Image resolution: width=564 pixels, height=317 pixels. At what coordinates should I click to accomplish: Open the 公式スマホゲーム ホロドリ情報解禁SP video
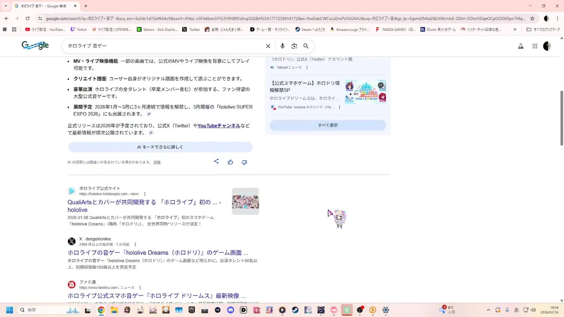pos(304,86)
